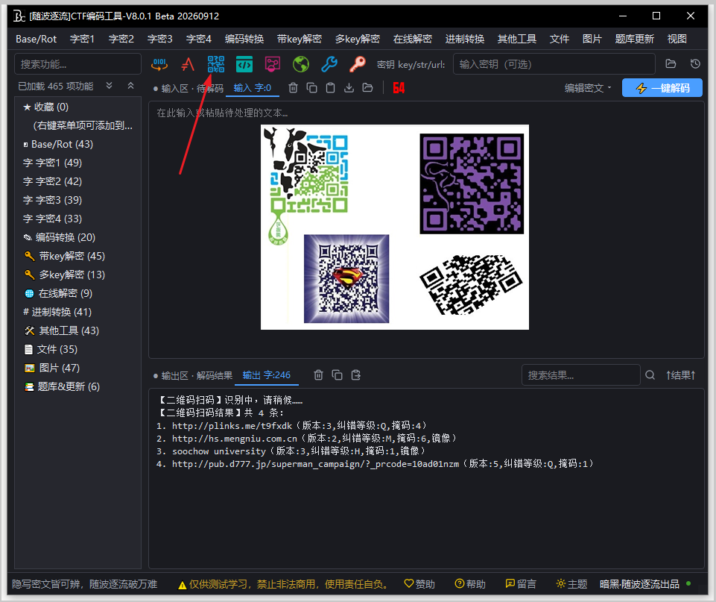Collapse all categories with double-up chevron
Image resolution: width=716 pixels, height=602 pixels.
[x=130, y=86]
